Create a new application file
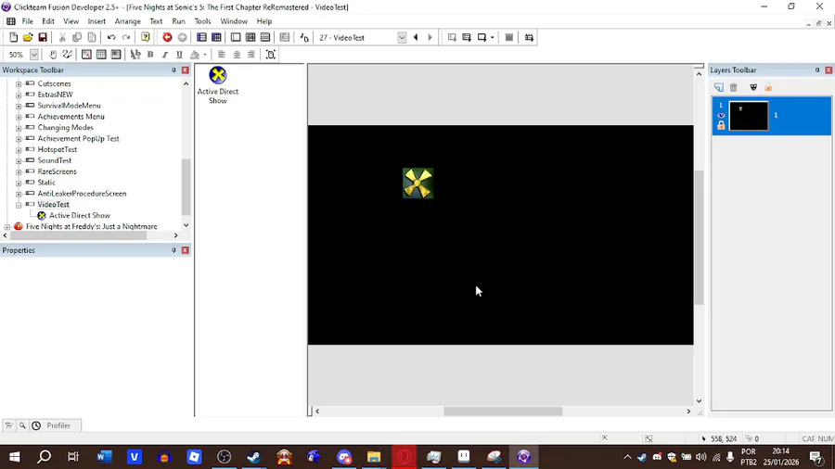Screen dimensions: 835x469 pyautogui.click(x=13, y=37)
